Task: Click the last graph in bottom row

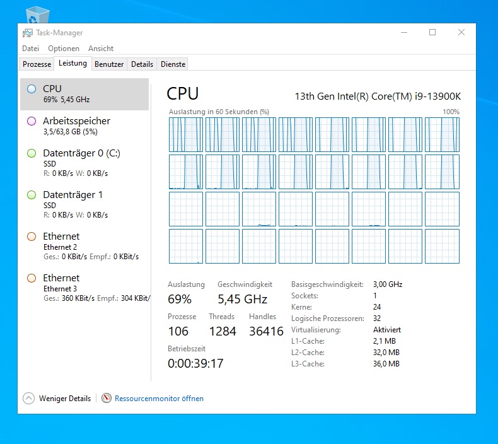Action: pos(442,247)
